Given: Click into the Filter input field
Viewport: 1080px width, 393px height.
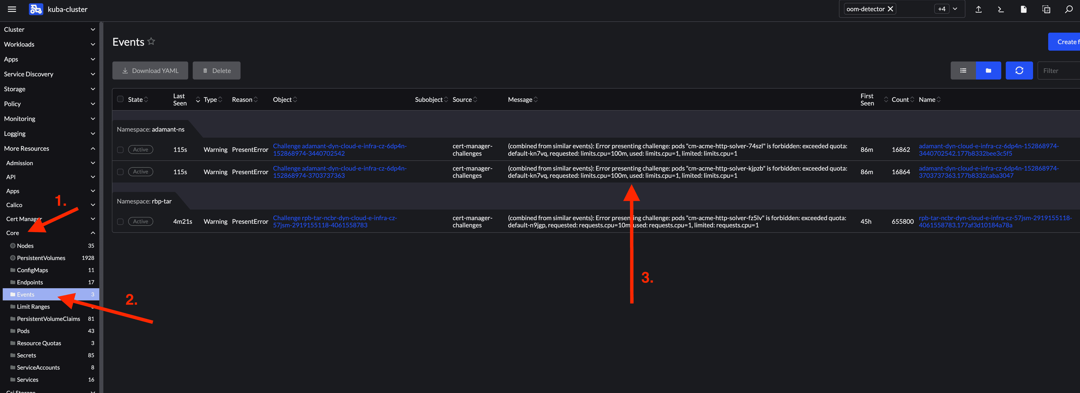Looking at the screenshot, I should coord(1059,71).
